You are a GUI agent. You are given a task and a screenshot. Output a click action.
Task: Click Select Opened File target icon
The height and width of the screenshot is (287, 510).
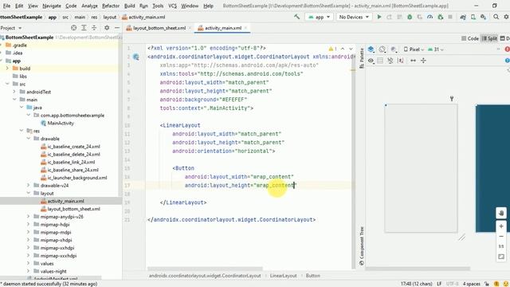point(73,28)
